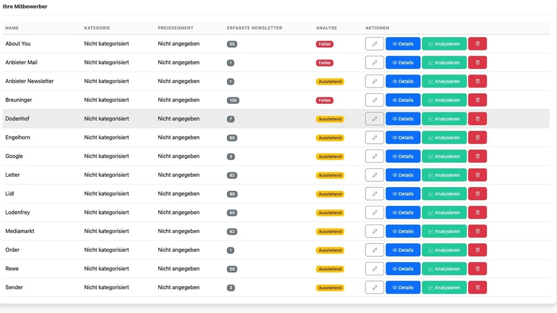Start Analysieren for Letter
Screen dimensions: 557x313
coord(444,175)
